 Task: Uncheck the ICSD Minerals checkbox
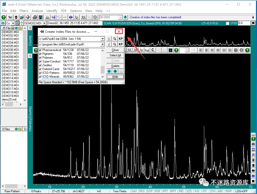(40, 76)
